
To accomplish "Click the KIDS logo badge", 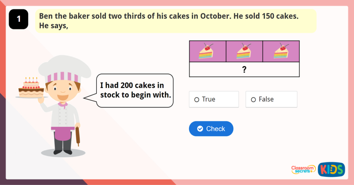I will pos(331,169).
